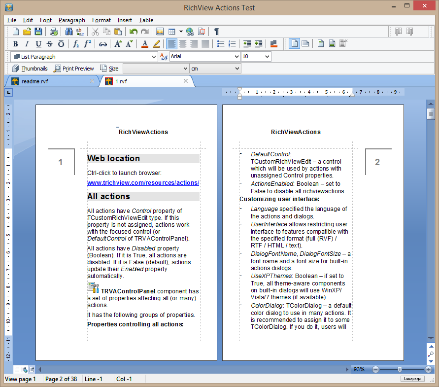
Task: Open the Paragraph menu
Action: pyautogui.click(x=71, y=20)
